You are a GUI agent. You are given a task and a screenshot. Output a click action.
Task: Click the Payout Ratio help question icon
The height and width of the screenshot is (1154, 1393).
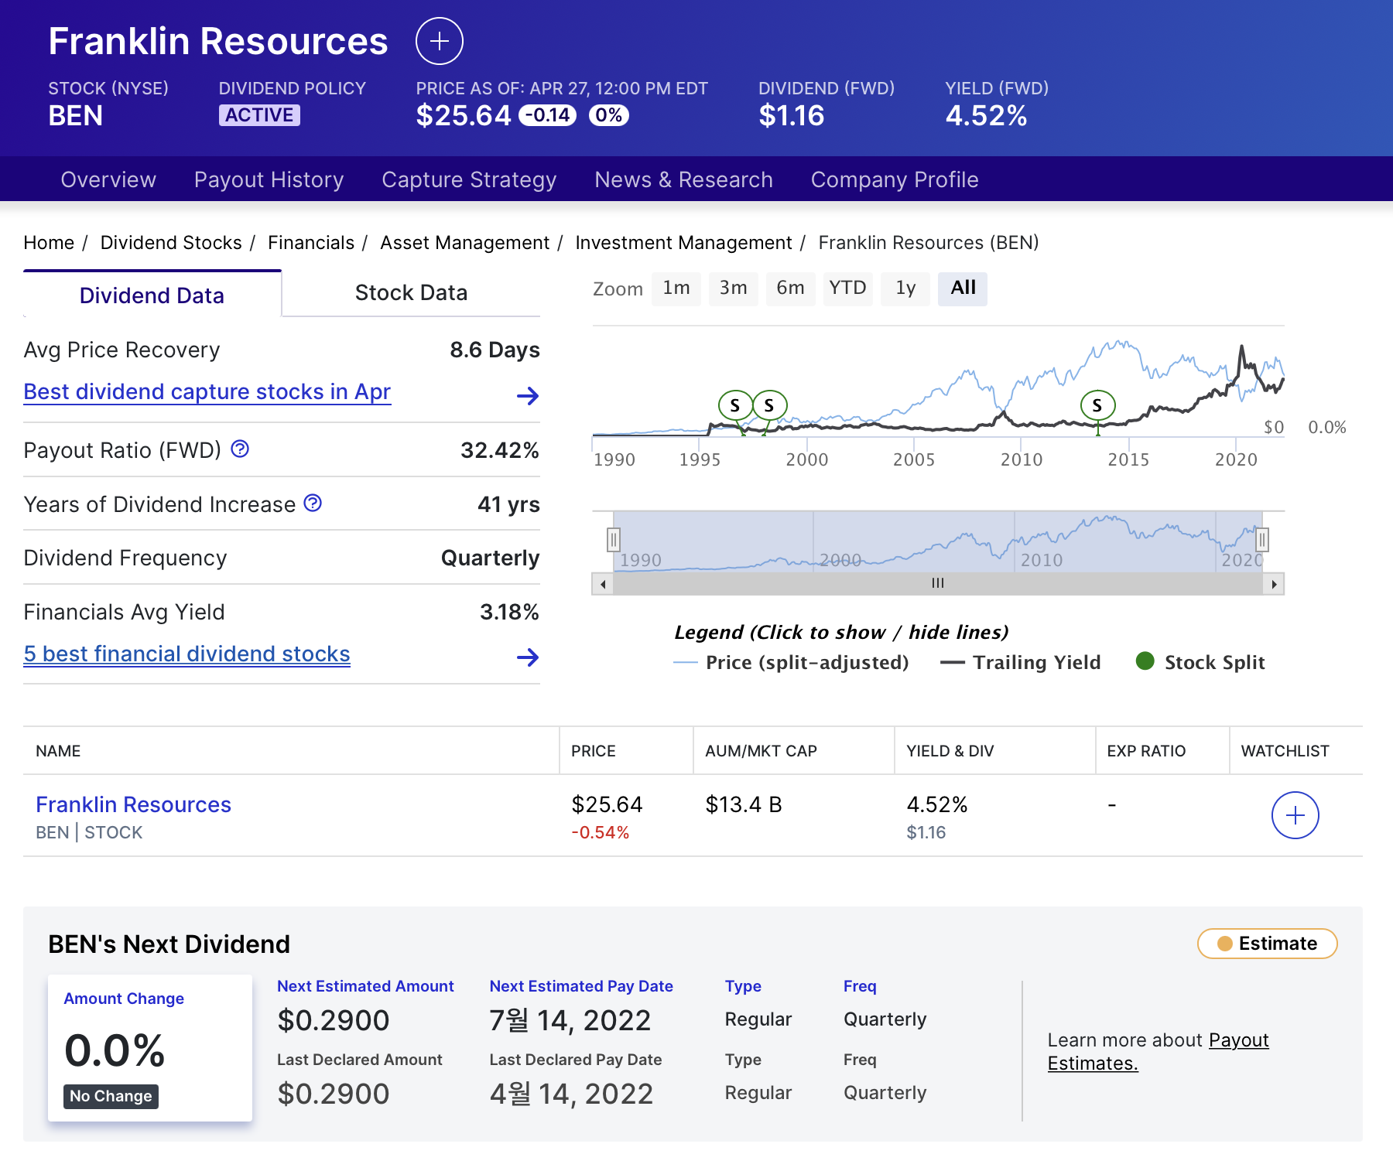(x=240, y=449)
